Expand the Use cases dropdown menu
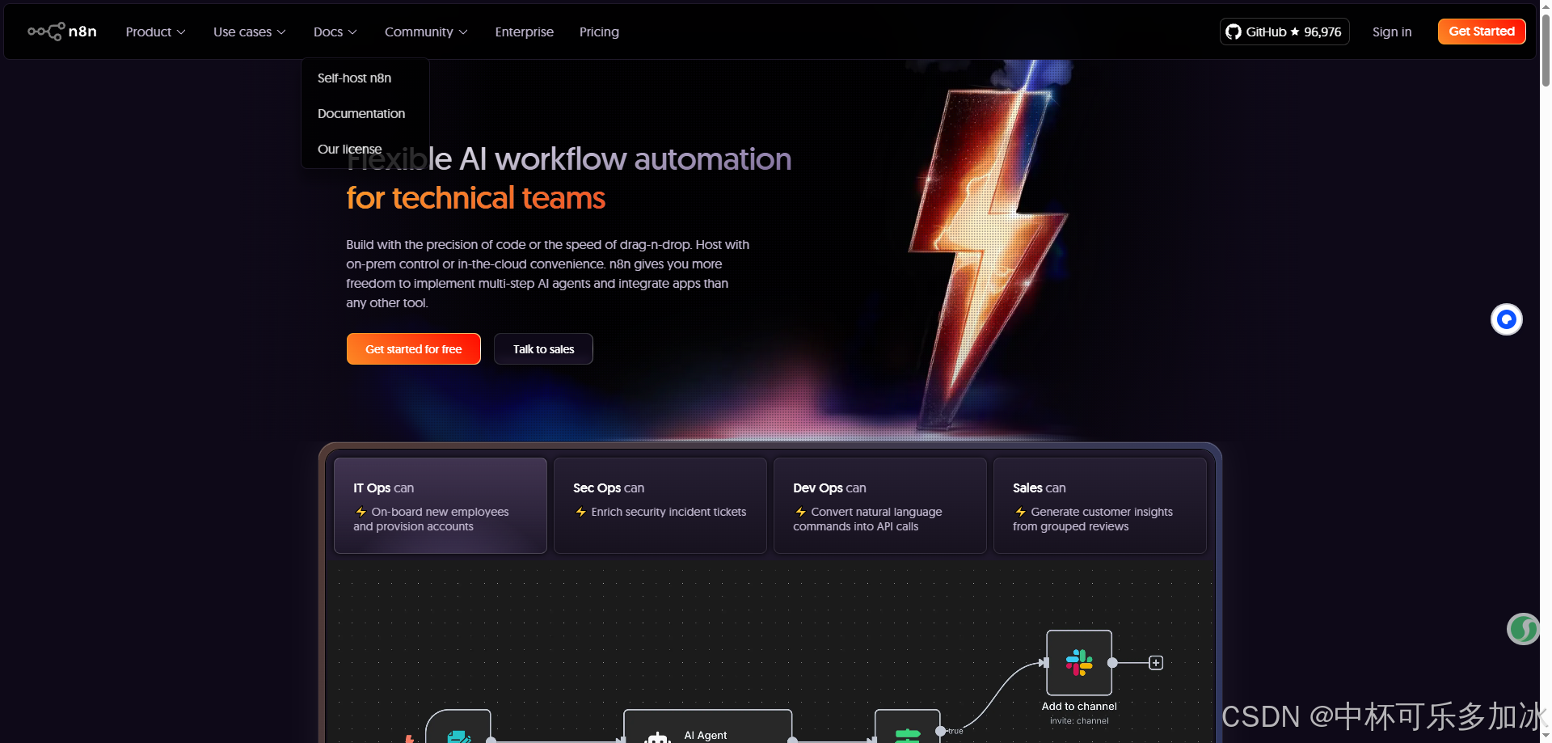The height and width of the screenshot is (743, 1552). [249, 32]
